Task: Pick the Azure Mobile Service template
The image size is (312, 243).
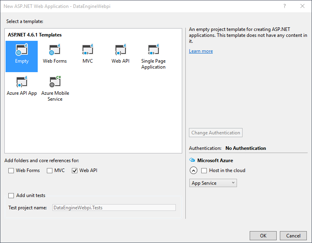Action: click(x=55, y=82)
